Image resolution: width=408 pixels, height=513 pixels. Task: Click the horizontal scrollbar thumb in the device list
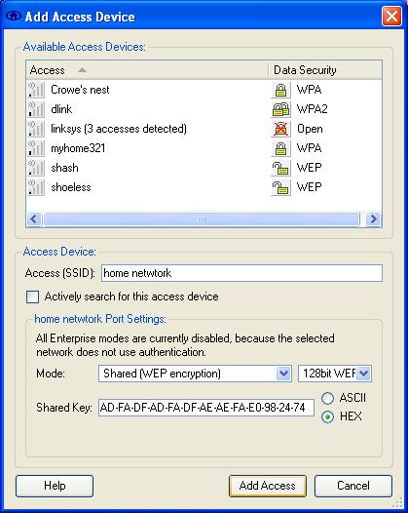pos(202,218)
